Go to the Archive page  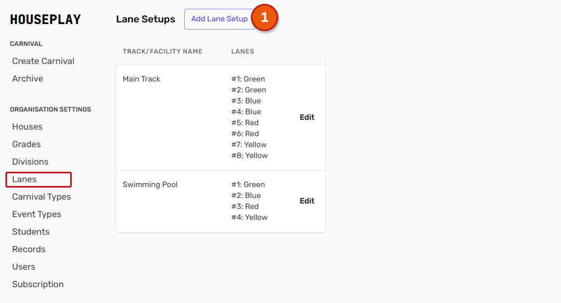click(27, 79)
